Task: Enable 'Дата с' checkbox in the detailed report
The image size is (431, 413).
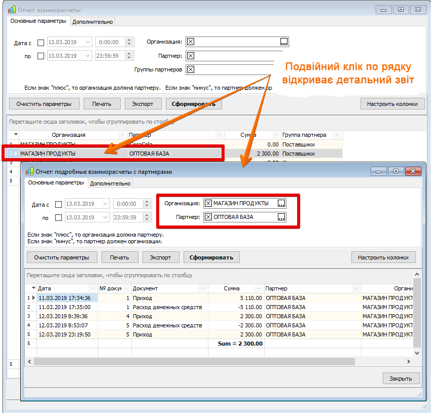Action: [x=58, y=204]
